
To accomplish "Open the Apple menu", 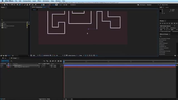I will tap(3, 1).
